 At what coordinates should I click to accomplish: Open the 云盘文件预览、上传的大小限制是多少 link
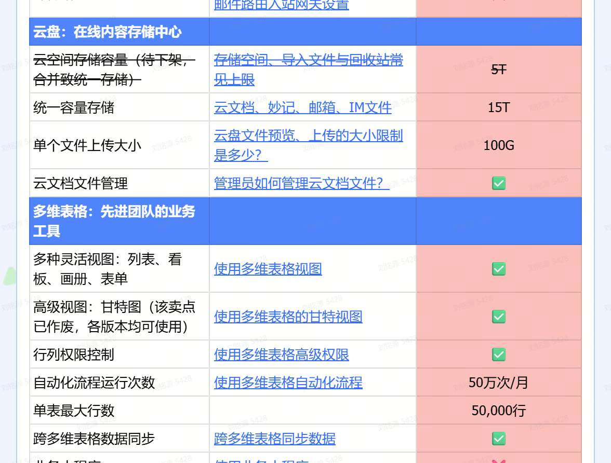click(x=308, y=145)
